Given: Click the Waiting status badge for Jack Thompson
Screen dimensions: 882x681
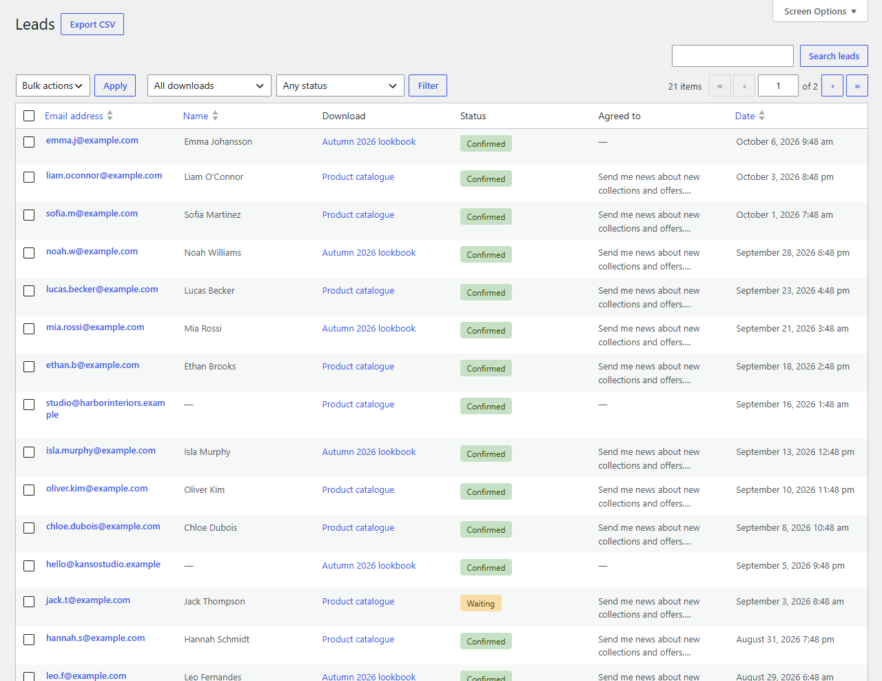Looking at the screenshot, I should coord(480,603).
